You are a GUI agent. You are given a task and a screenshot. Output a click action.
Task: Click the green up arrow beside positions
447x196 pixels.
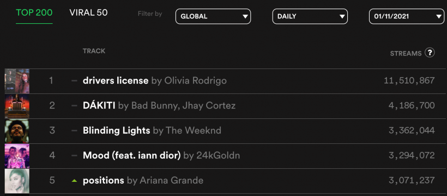(x=74, y=180)
